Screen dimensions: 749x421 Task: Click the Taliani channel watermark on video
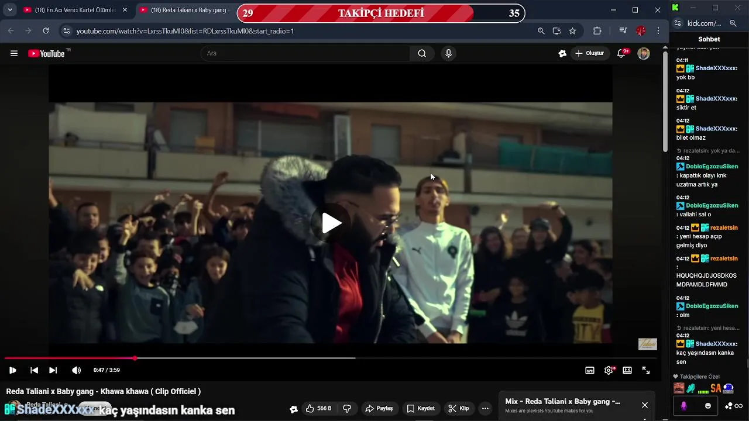pos(647,344)
